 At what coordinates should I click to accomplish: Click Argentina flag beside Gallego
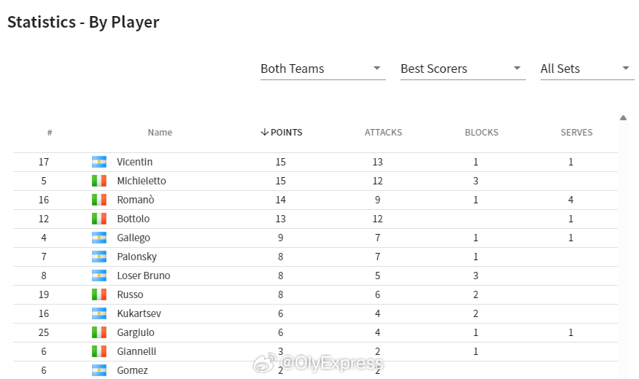(x=99, y=238)
